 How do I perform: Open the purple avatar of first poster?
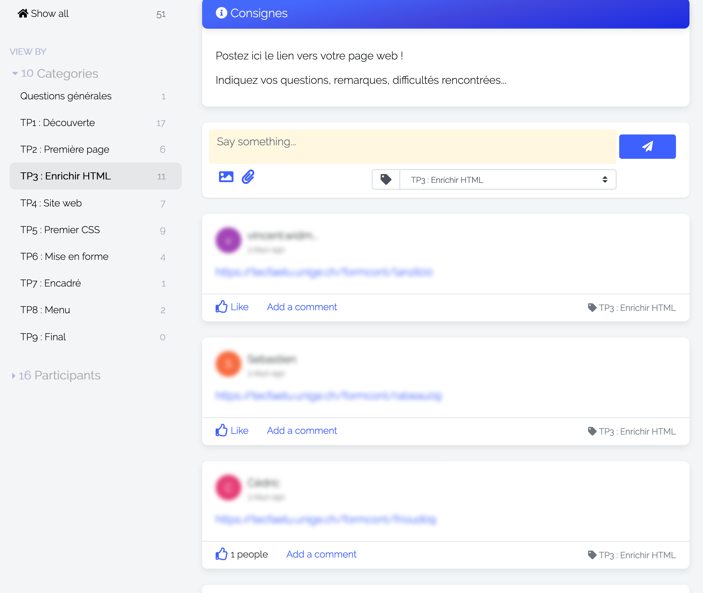pyautogui.click(x=228, y=240)
